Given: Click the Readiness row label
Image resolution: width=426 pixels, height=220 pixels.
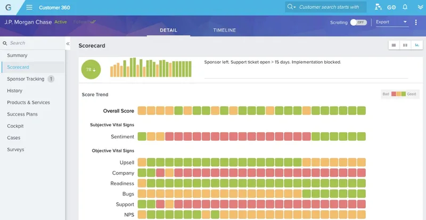Looking at the screenshot, I should tap(122, 184).
